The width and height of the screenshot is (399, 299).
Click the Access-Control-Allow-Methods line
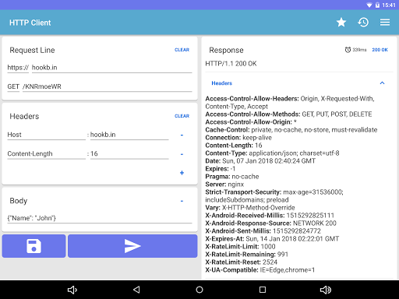click(288, 114)
